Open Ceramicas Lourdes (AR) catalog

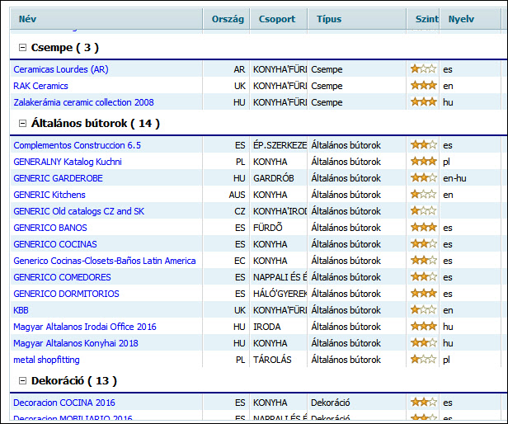click(x=61, y=69)
